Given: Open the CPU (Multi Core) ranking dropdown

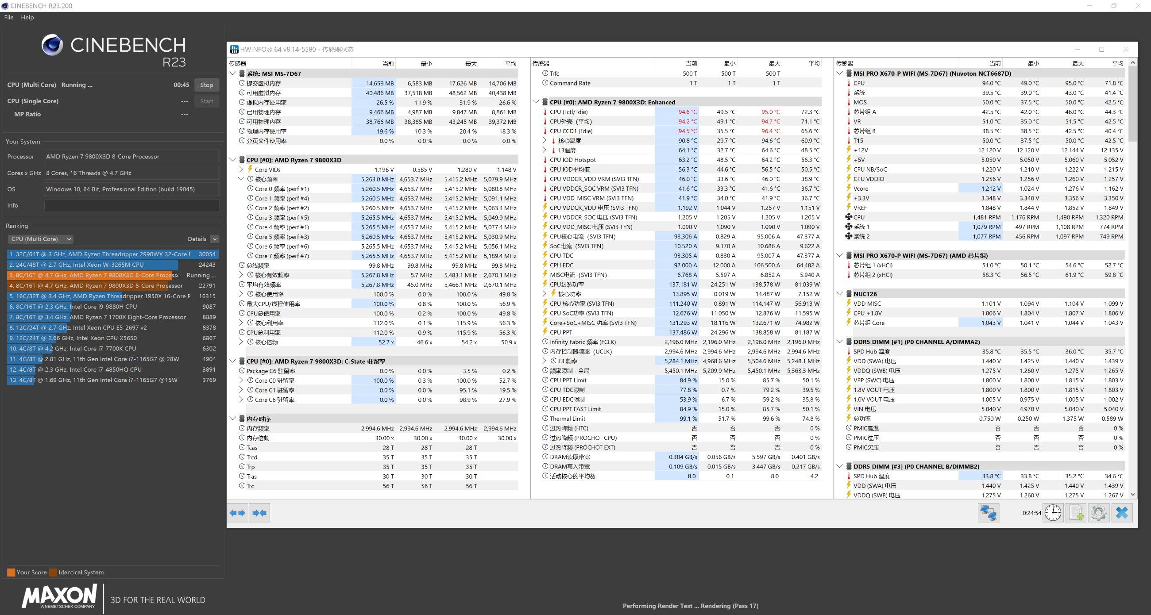Looking at the screenshot, I should pos(40,239).
